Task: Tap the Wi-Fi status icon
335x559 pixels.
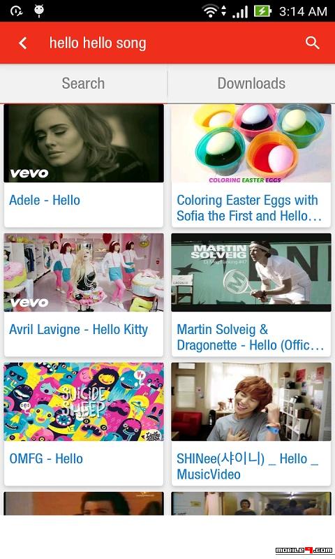Action: pos(210,11)
